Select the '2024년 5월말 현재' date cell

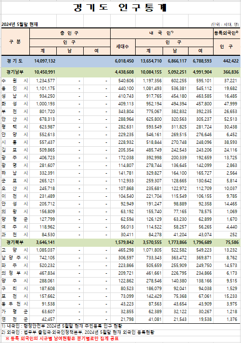coord(20,24)
